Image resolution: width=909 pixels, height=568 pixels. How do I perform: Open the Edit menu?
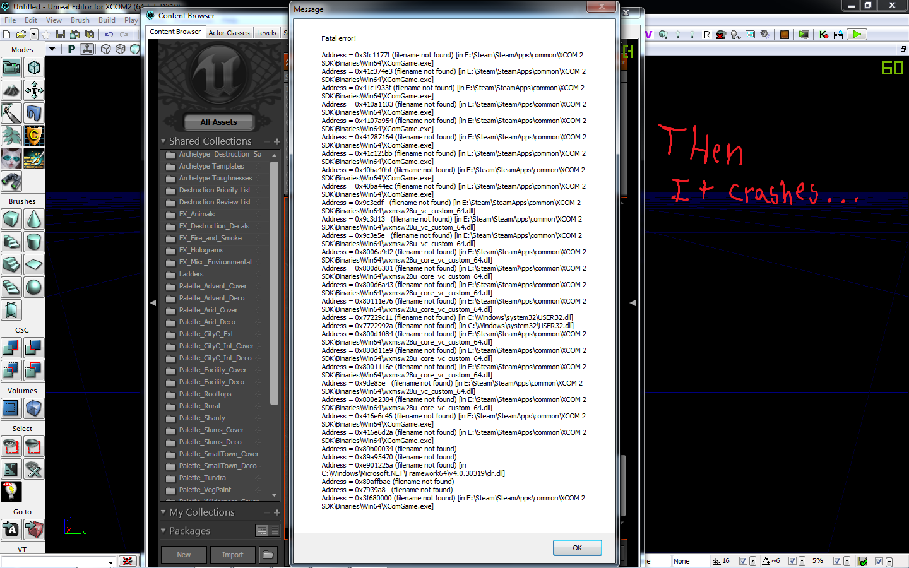pos(31,20)
